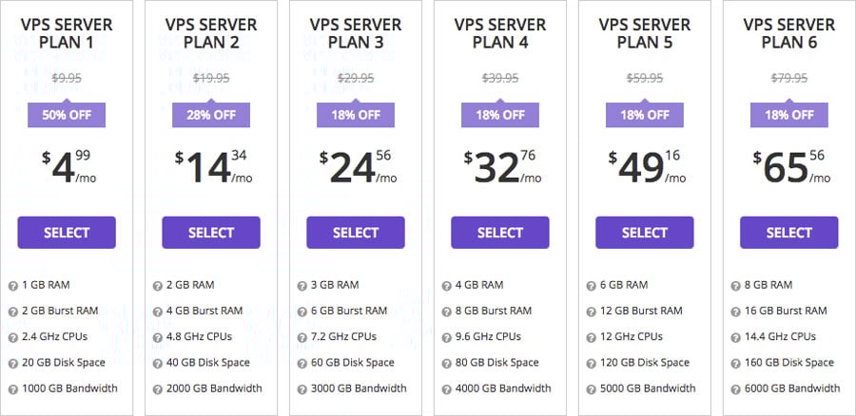The width and height of the screenshot is (856, 416).
Task: Click help icon next to 80 GB Disk Space
Action: coord(447,364)
